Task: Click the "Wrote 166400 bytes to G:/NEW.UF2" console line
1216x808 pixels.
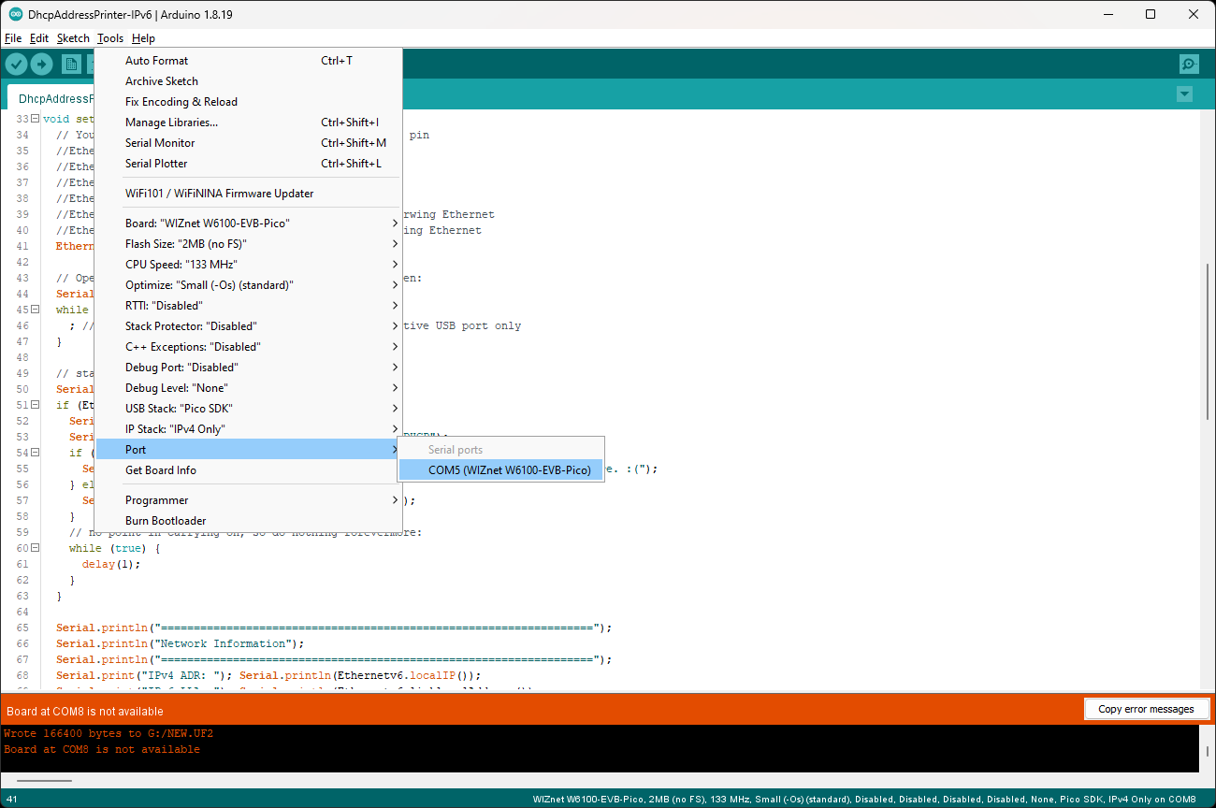Action: click(x=109, y=733)
